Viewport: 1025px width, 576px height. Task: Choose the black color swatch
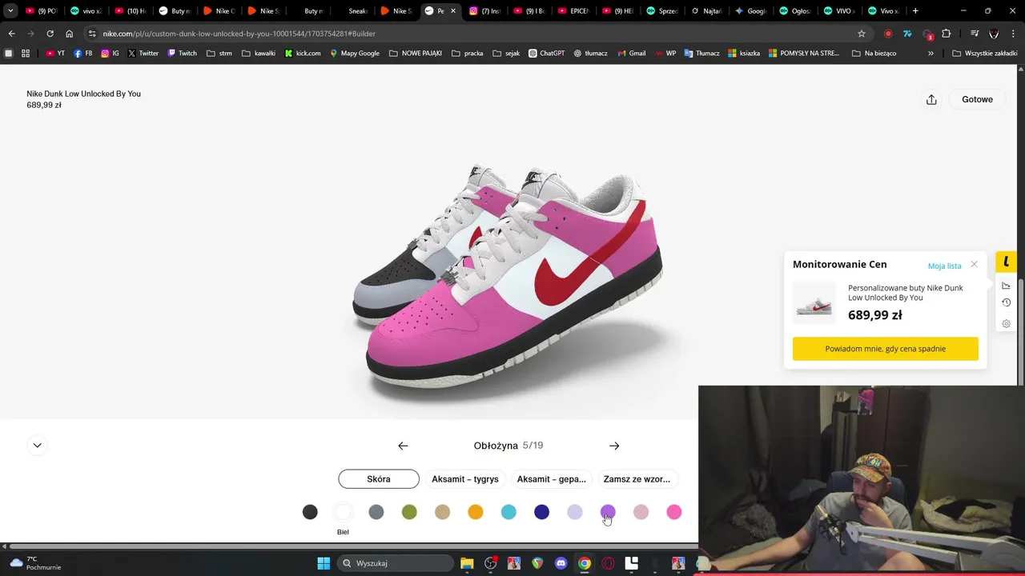click(310, 512)
